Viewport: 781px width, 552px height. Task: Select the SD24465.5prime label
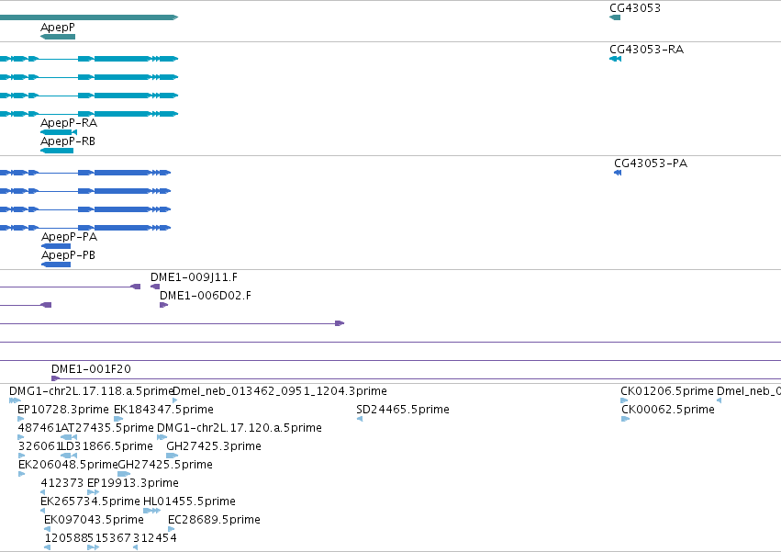pyautogui.click(x=403, y=410)
